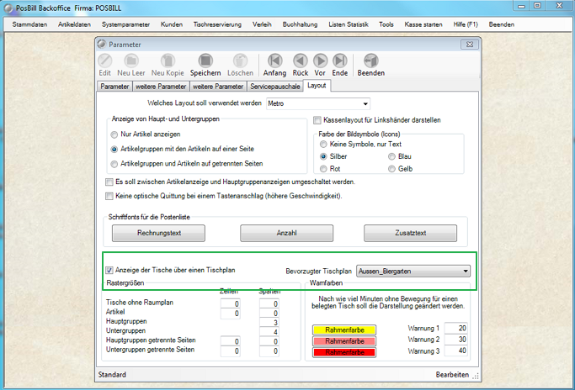The height and width of the screenshot is (390, 575).
Task: Click the Edit pencil icon
Action: (x=105, y=61)
